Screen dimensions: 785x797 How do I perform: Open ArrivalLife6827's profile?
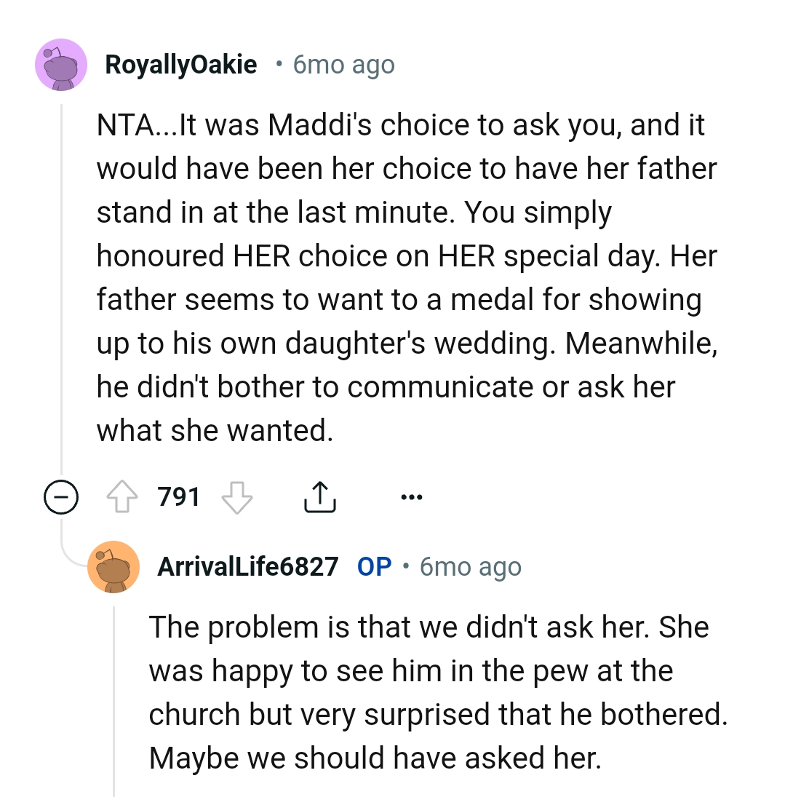[248, 568]
